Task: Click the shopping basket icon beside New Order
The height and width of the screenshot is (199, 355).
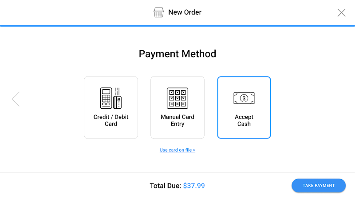Action: (158, 12)
